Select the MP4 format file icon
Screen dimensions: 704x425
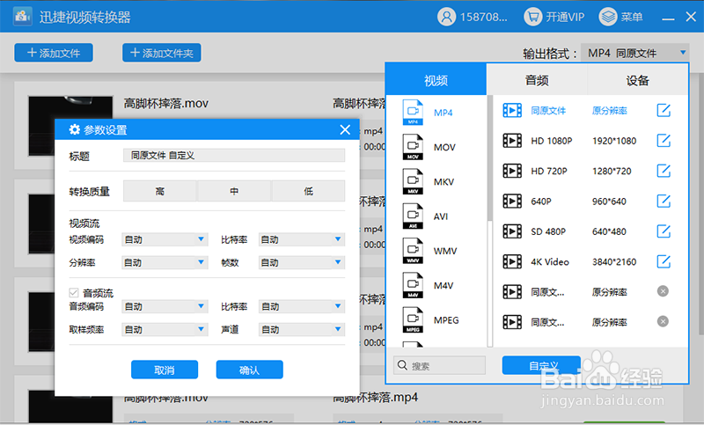click(x=413, y=113)
